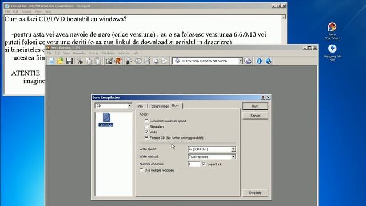Image resolution: width=366 pixels, height=206 pixels.
Task: Click blue info icon in Nero toolbar
Action: (259, 61)
